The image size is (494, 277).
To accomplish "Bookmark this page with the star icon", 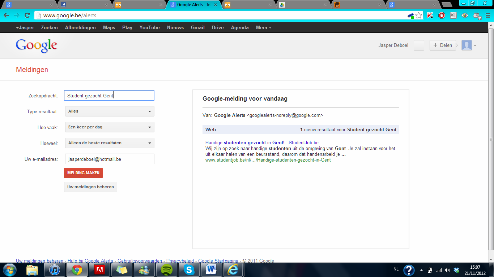I will tap(418, 16).
